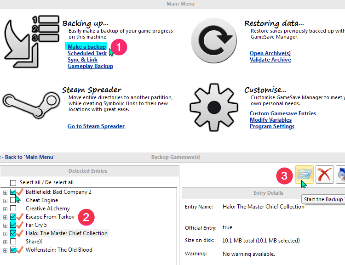Click the Restoring data circular arrow icon
345x265 pixels.
click(214, 41)
